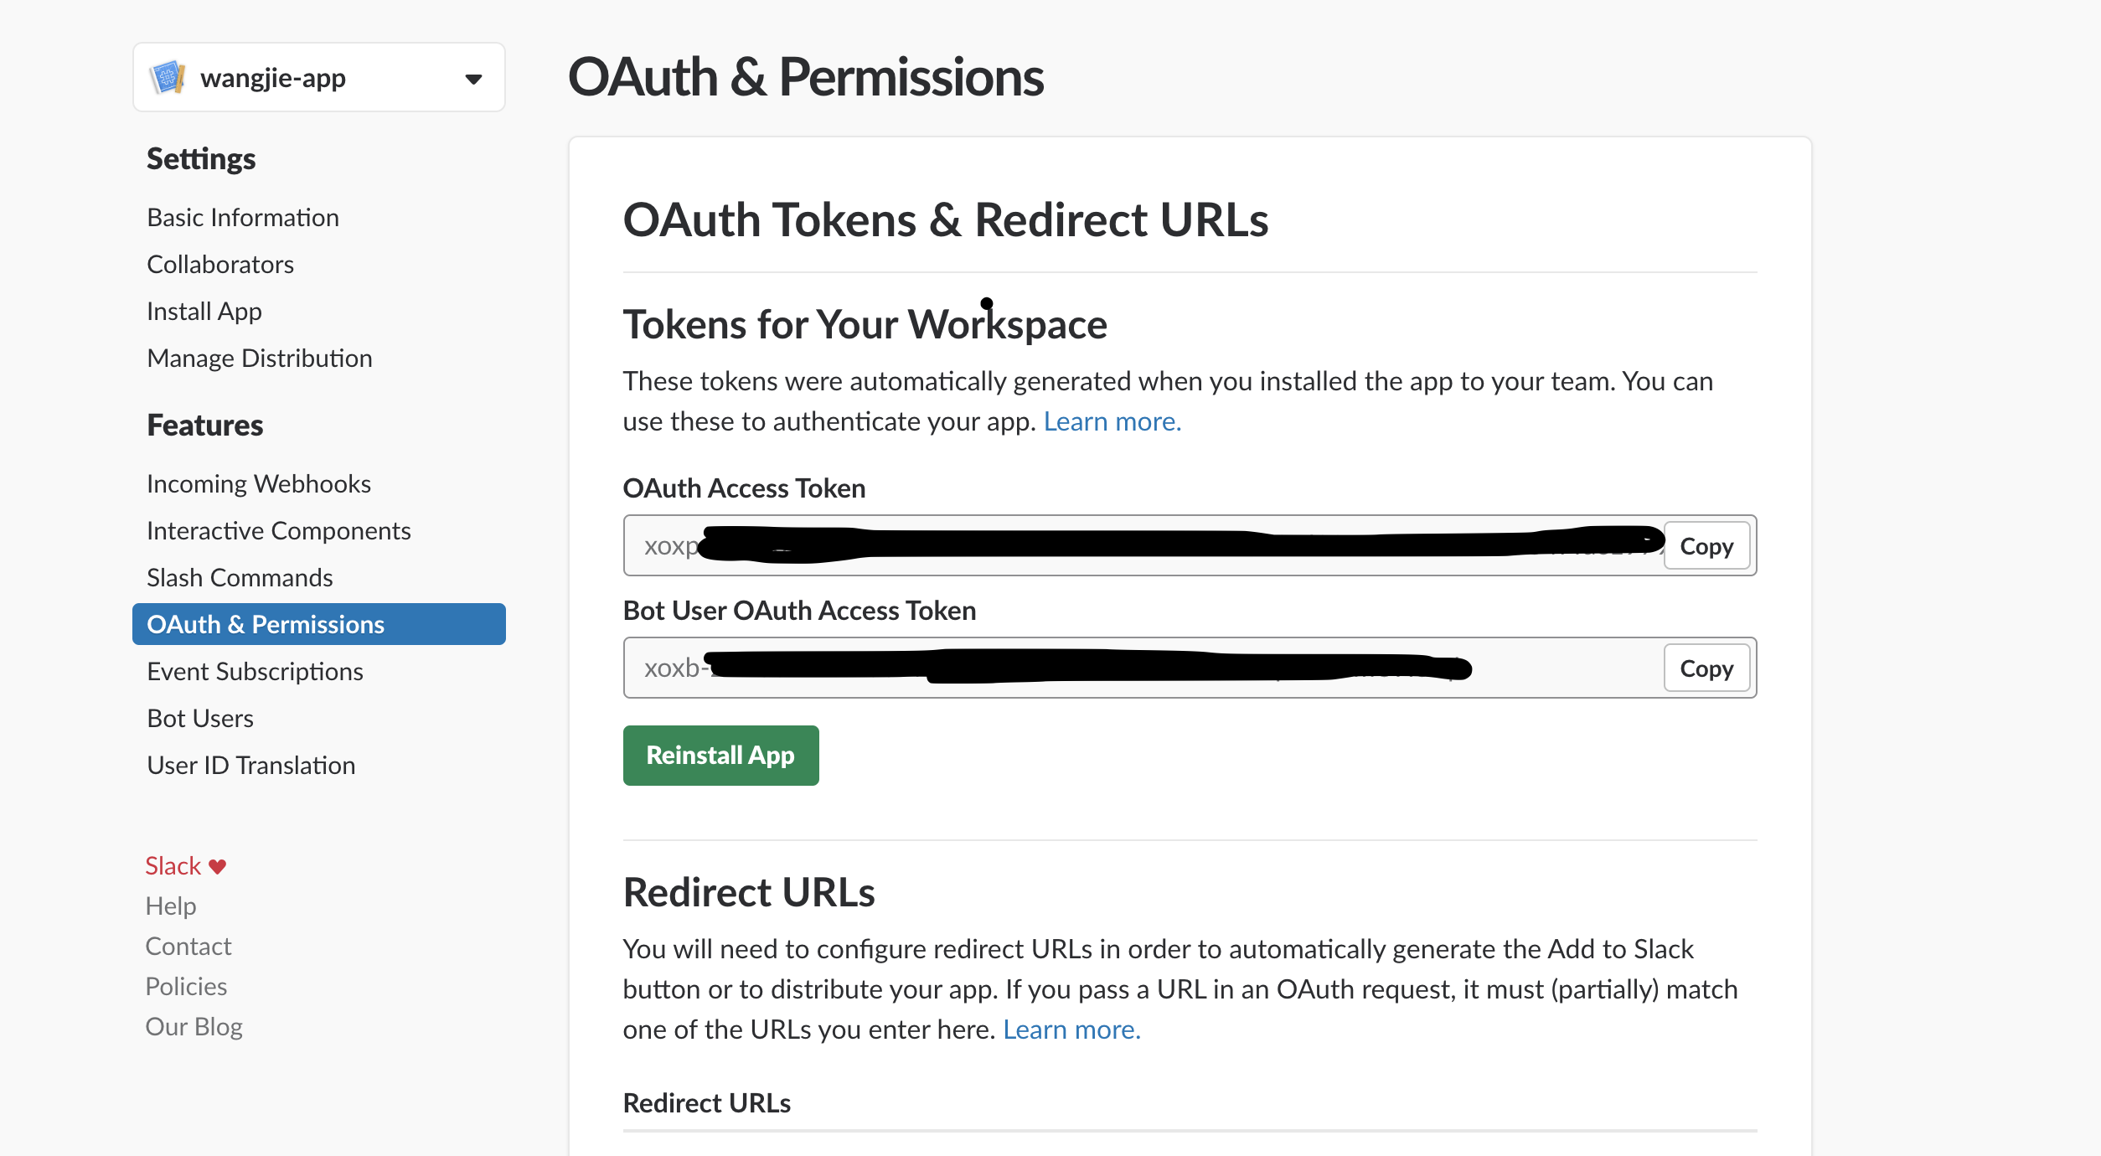Screen dimensions: 2101x1156
Task: Go to Collaborators settings
Action: click(220, 265)
